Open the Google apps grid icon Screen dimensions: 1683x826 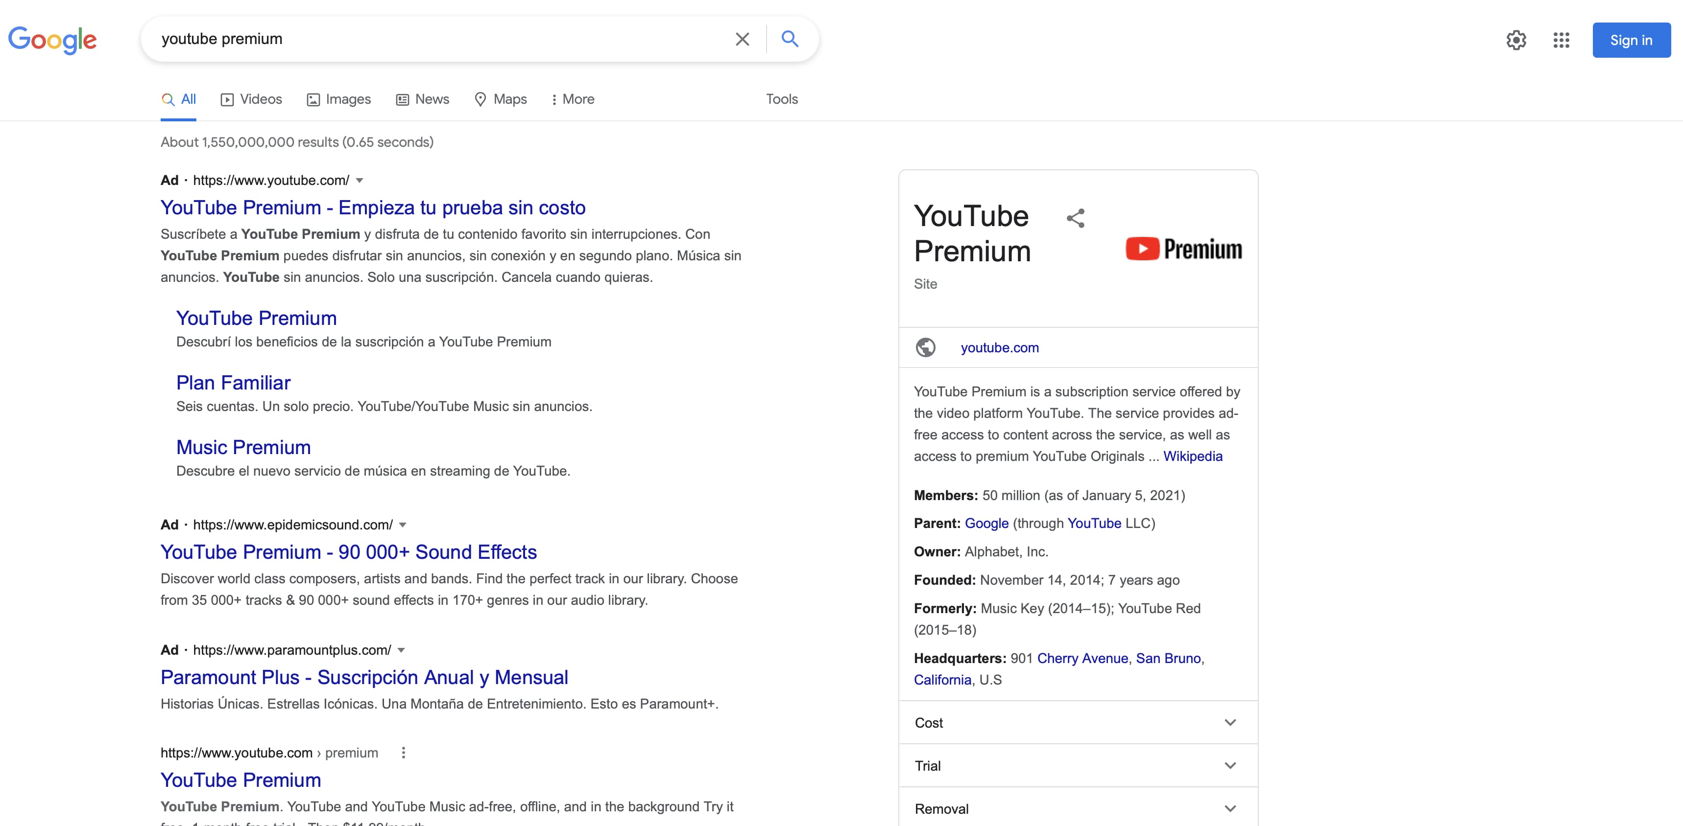[1561, 41]
